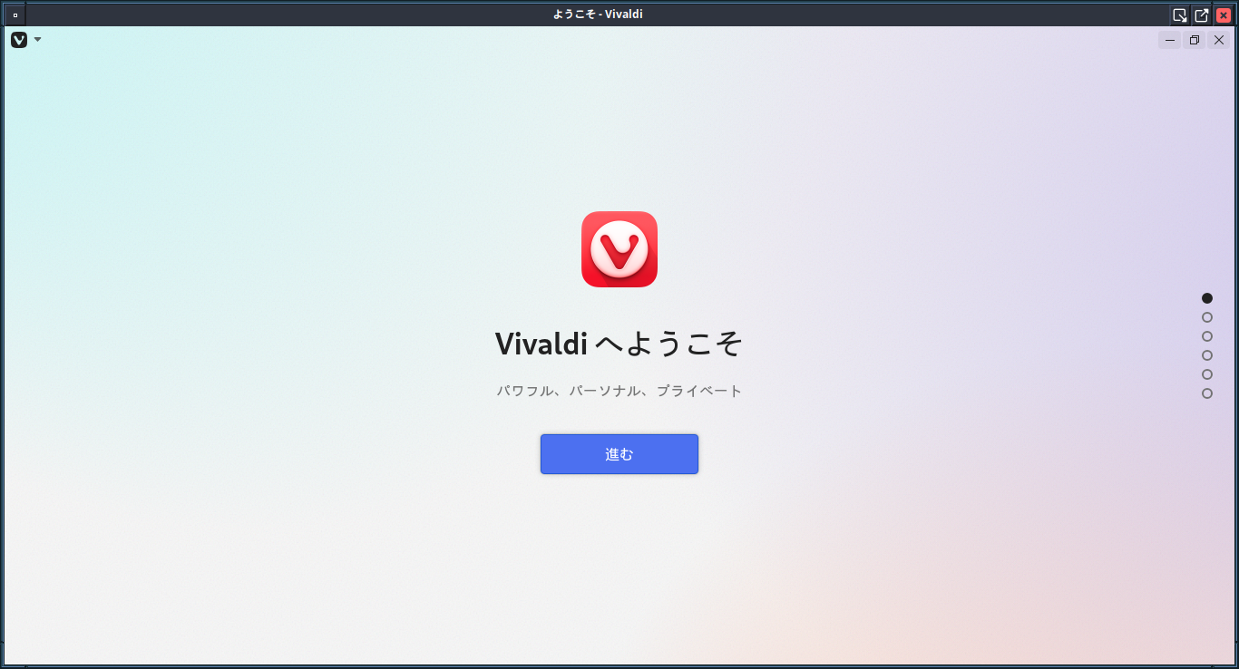1239x669 pixels.
Task: Click the red close button in title bar
Action: (1224, 15)
